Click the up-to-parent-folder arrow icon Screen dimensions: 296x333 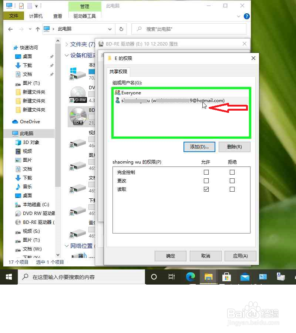[x=37, y=29]
